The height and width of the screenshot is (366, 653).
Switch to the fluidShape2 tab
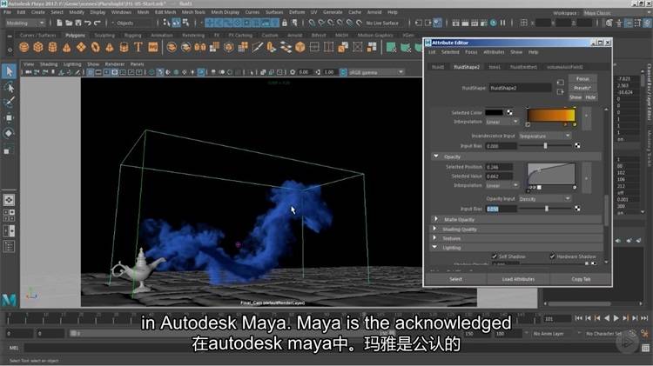click(467, 67)
